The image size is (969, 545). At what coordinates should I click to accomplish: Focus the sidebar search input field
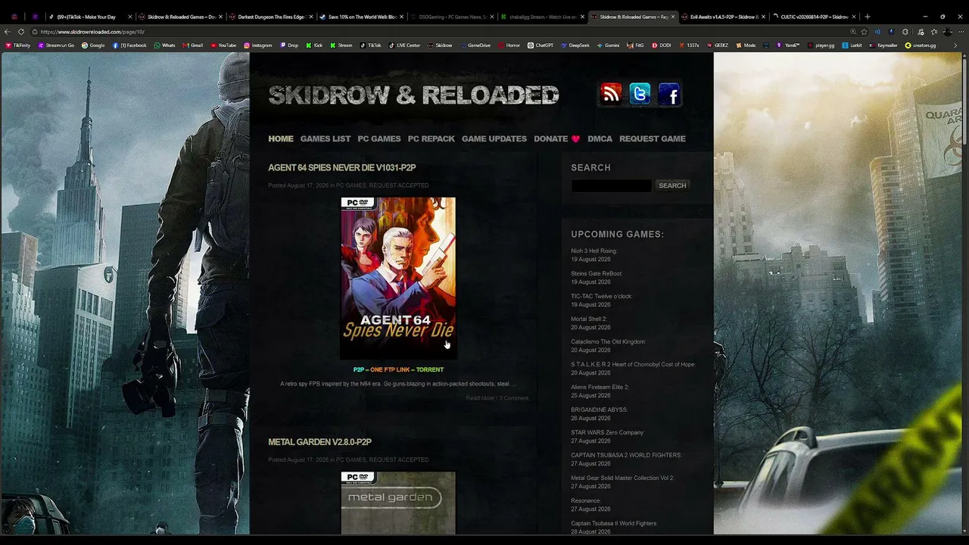coord(611,185)
